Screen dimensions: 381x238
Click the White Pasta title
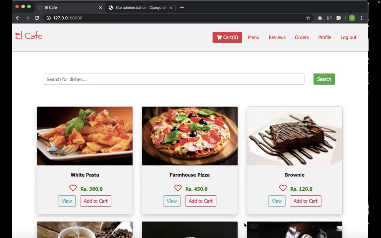[x=85, y=175]
